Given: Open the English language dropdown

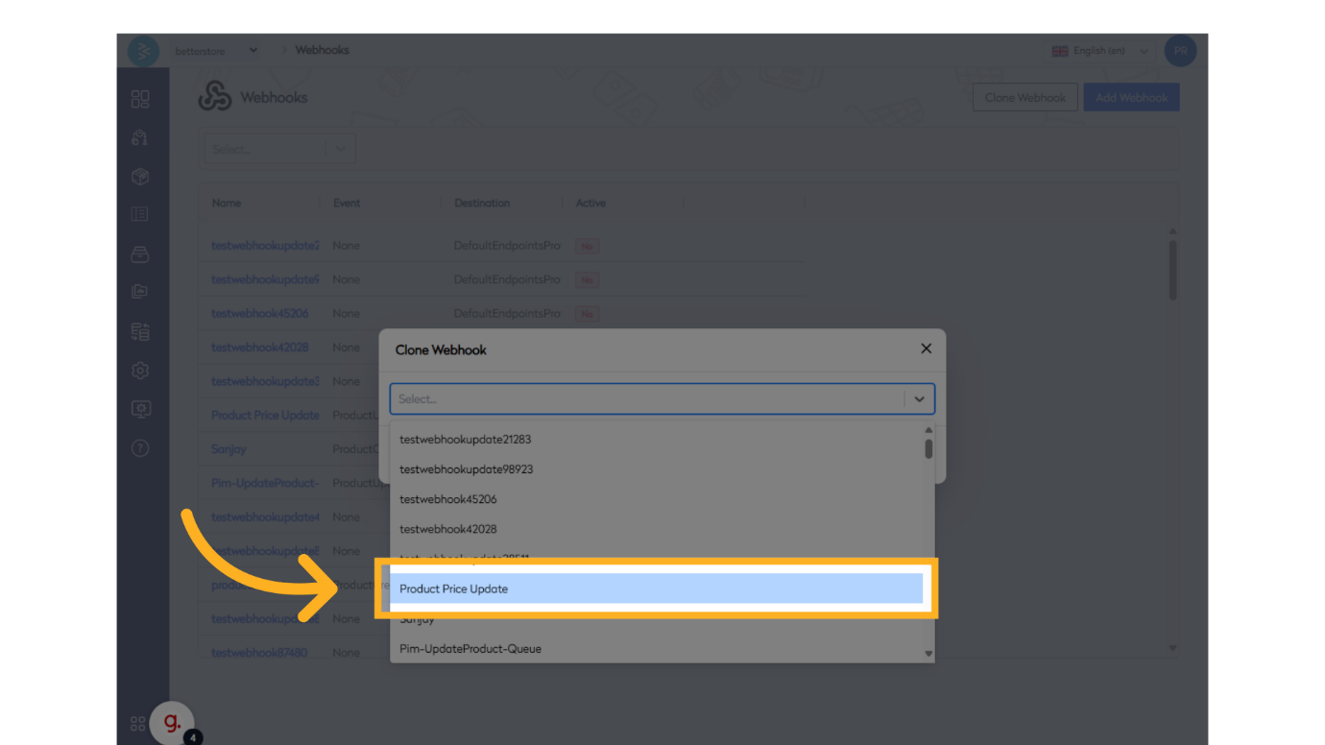Looking at the screenshot, I should pos(1100,51).
